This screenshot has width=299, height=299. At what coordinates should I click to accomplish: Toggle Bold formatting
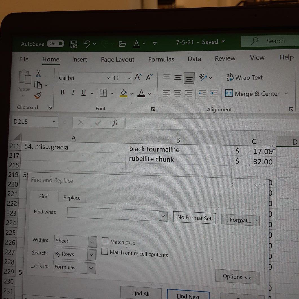(63, 92)
